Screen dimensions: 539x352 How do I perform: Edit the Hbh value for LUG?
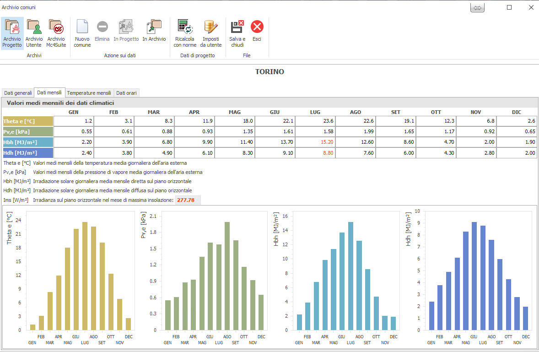pos(315,142)
